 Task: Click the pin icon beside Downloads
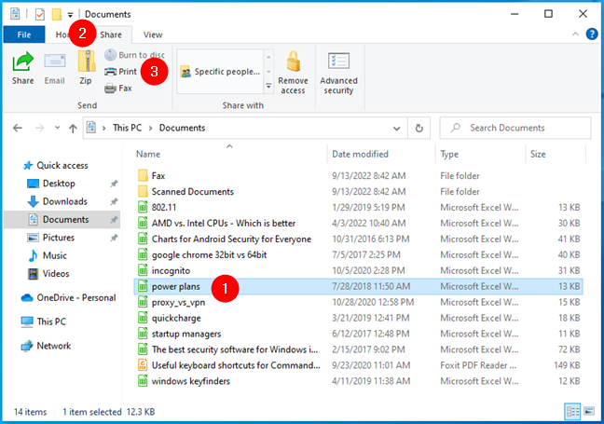click(114, 202)
